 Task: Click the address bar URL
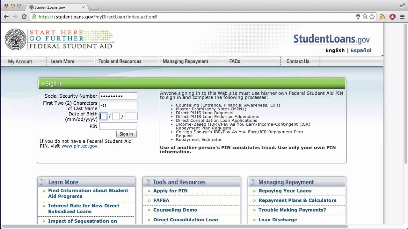(x=98, y=17)
